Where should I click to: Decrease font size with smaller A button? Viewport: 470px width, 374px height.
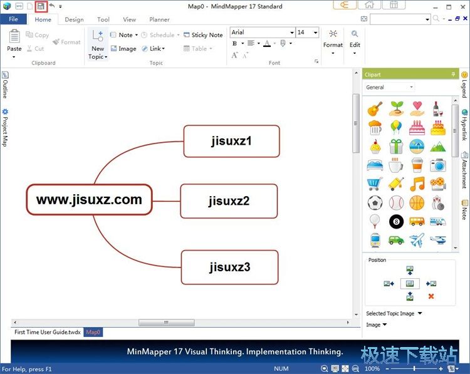click(x=246, y=55)
